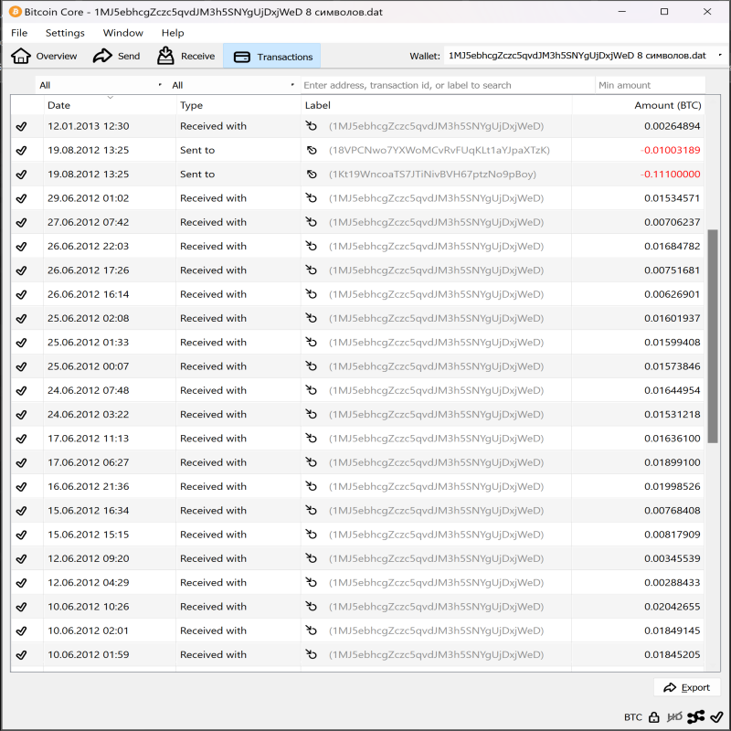Screen dimensions: 731x731
Task: Click confirmed checkmark for -0.01003189 transaction
Action: click(x=21, y=151)
